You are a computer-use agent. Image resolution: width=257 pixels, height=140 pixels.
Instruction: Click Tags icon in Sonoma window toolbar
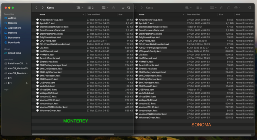coord(228,8)
